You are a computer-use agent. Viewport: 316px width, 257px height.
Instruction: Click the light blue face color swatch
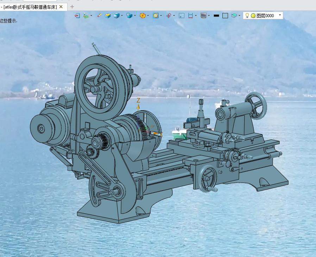pyautogui.click(x=225, y=16)
